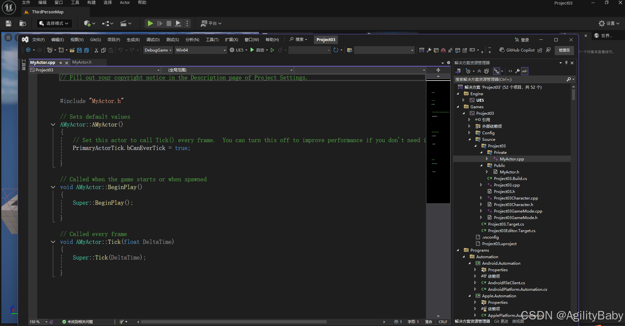Open the Project03 scope dropdown in editor
This screenshot has height=326, width=625.
point(95,70)
